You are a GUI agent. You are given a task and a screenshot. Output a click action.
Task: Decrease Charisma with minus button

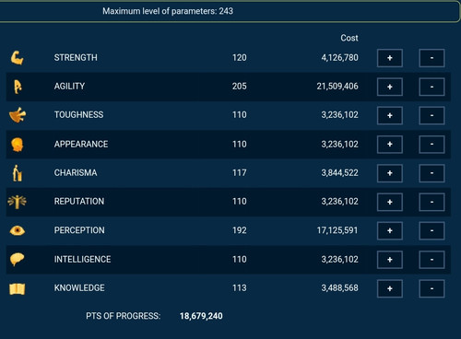coord(431,173)
